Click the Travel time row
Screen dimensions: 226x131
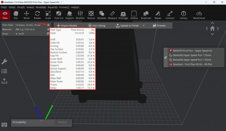(x=72, y=85)
